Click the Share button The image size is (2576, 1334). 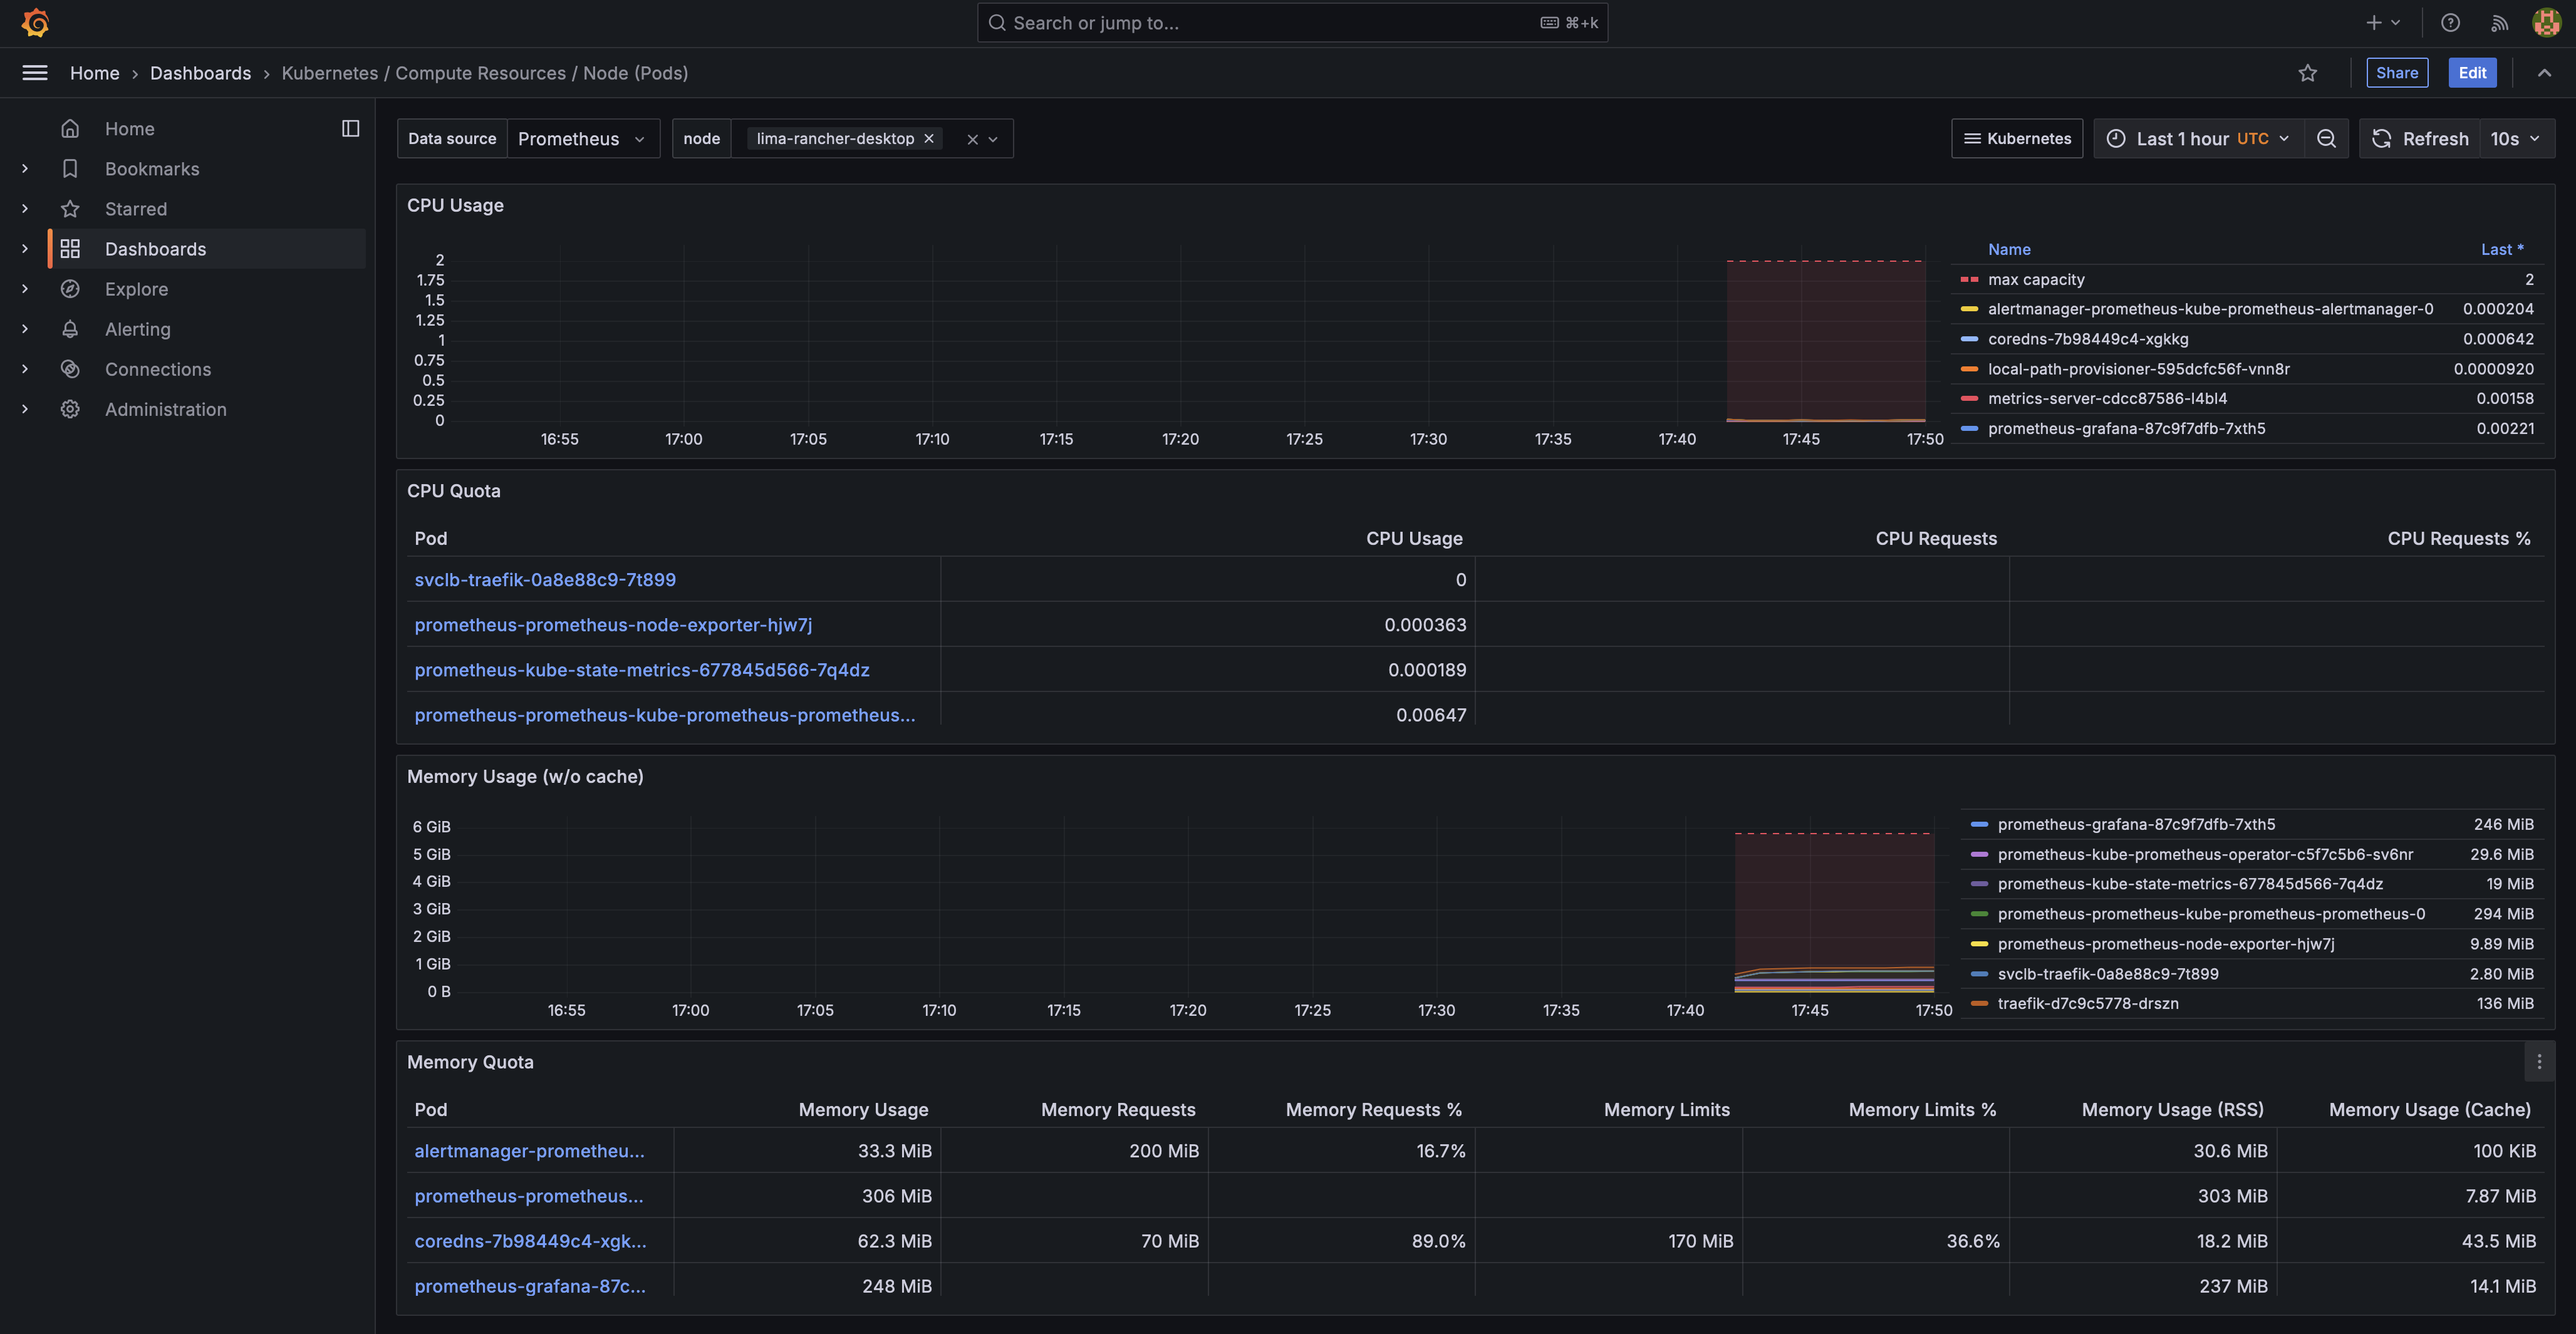coord(2396,73)
